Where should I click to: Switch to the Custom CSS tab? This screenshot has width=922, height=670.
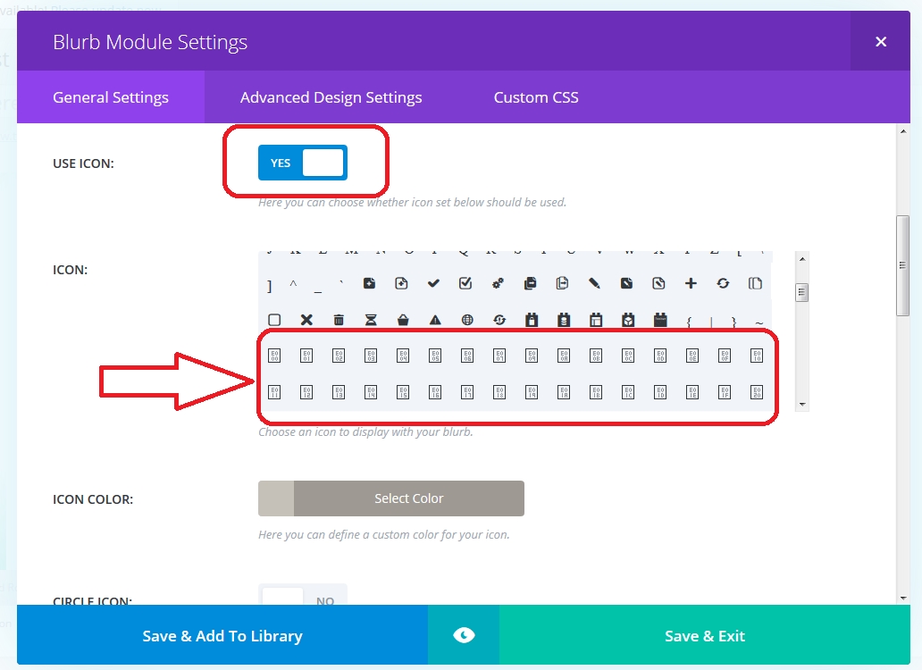pos(536,97)
